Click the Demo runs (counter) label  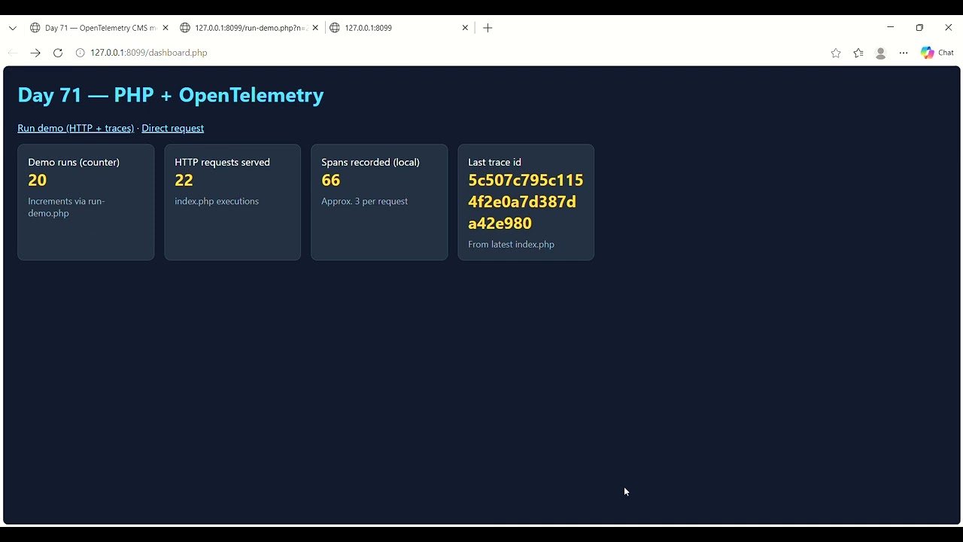[x=74, y=162]
